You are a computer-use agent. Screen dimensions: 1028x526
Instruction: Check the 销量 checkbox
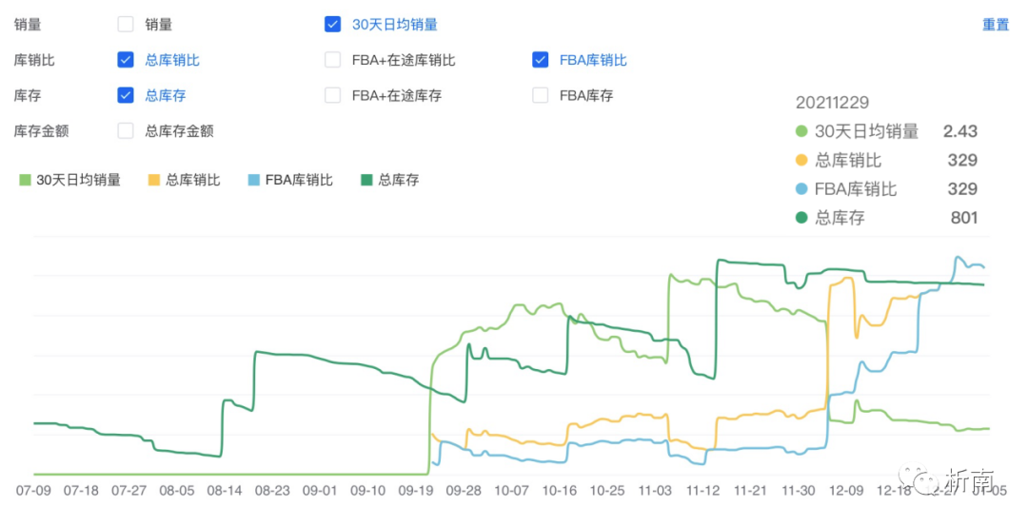point(126,25)
